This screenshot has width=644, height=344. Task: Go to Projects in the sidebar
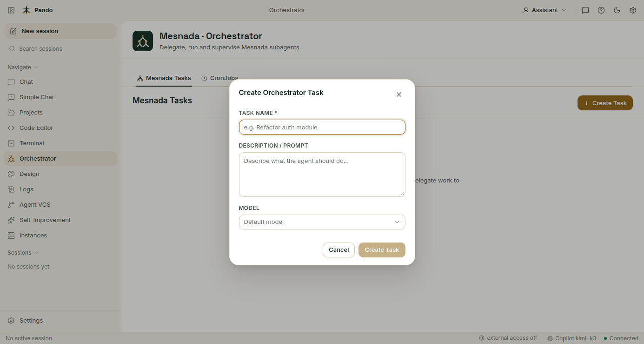click(x=60, y=113)
